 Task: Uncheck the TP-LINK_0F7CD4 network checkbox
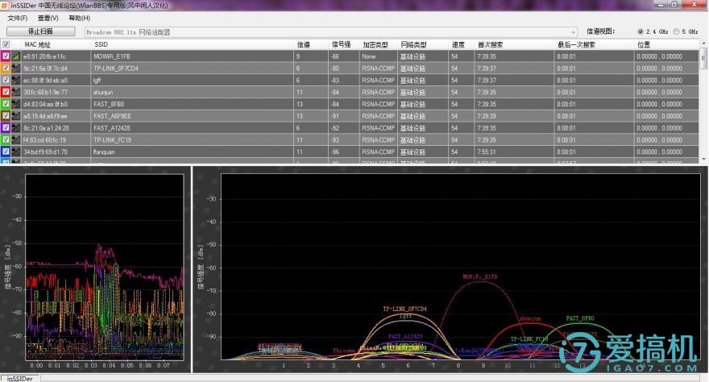click(x=6, y=68)
